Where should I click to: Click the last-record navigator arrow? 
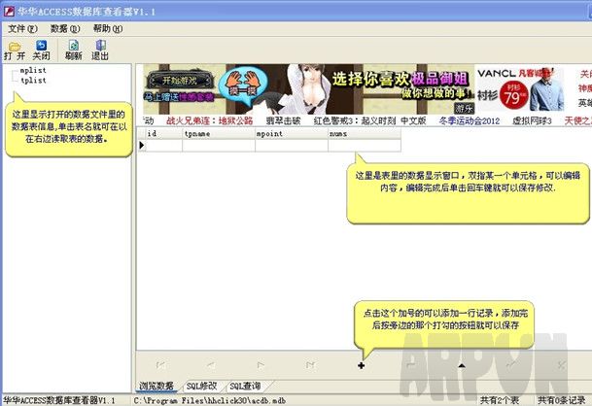(x=310, y=365)
